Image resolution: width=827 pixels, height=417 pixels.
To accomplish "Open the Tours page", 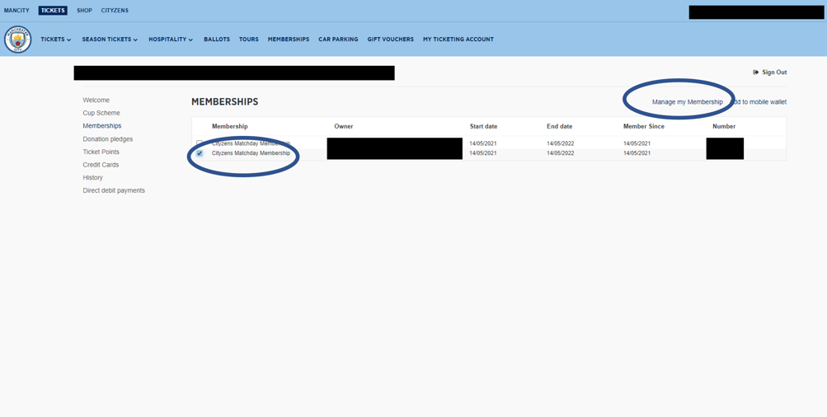I will 249,40.
